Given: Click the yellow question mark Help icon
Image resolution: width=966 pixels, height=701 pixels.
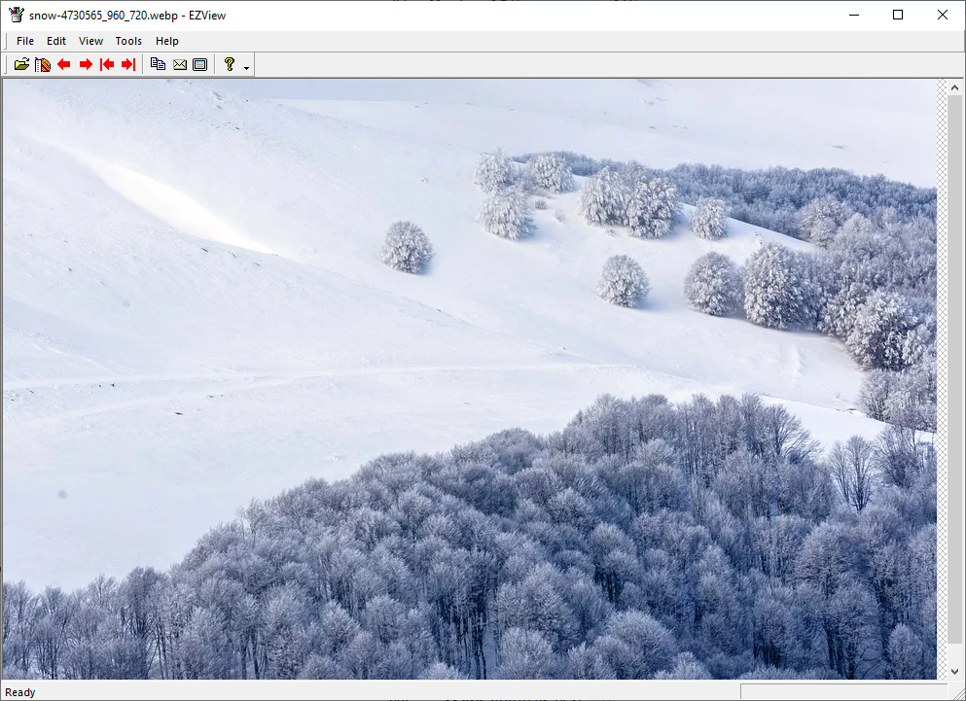Looking at the screenshot, I should coord(230,64).
